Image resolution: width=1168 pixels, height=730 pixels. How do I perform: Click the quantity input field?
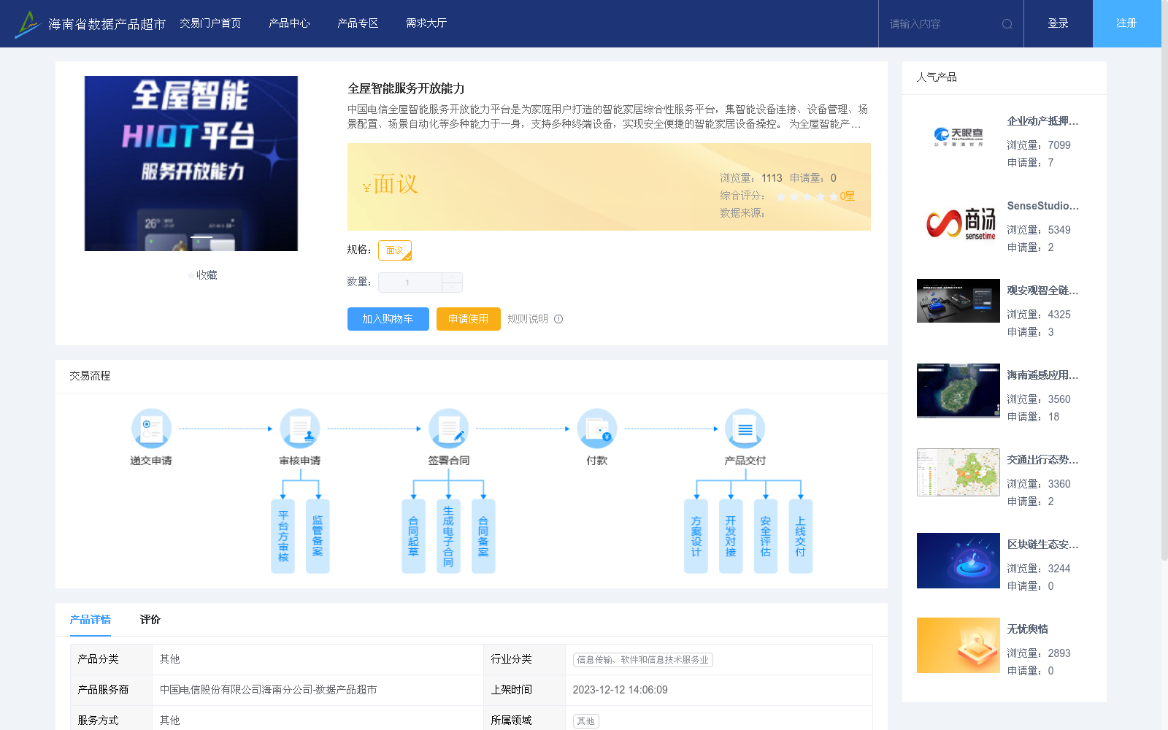(x=410, y=283)
